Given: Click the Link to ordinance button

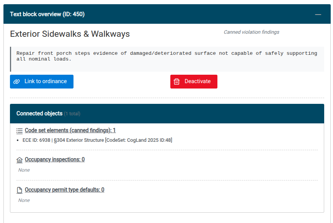Looking at the screenshot, I should (42, 81).
